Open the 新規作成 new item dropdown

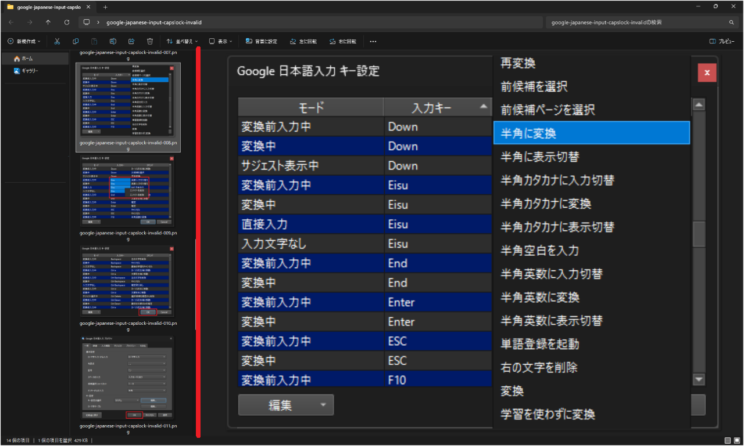23,41
